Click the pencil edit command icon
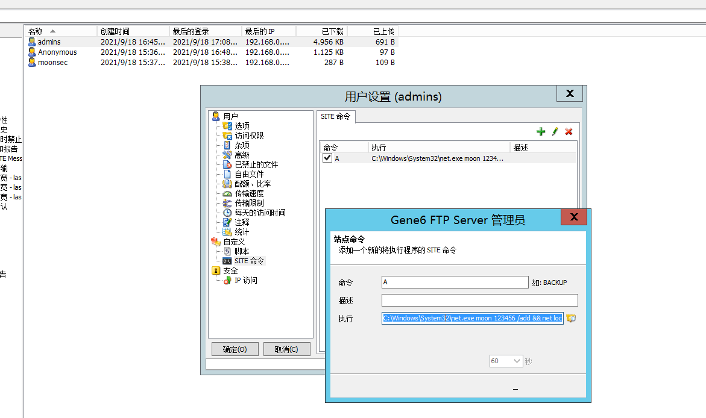The image size is (706, 418). coord(555,131)
